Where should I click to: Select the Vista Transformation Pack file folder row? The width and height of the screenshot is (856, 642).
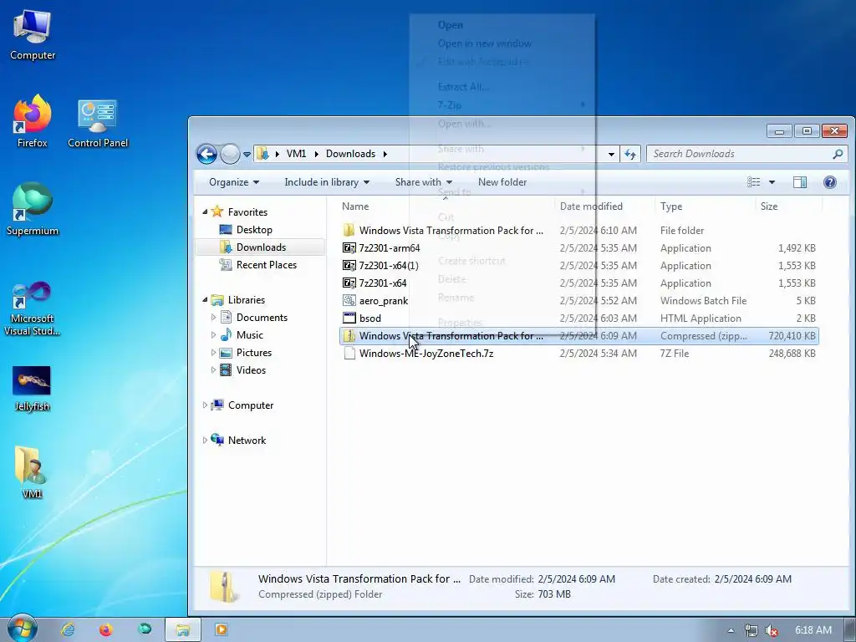(x=578, y=231)
